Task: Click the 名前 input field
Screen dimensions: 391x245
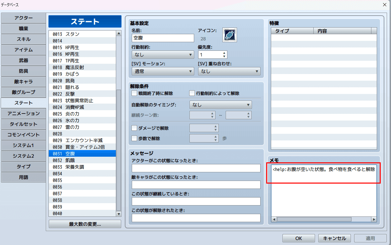Action: [x=163, y=38]
